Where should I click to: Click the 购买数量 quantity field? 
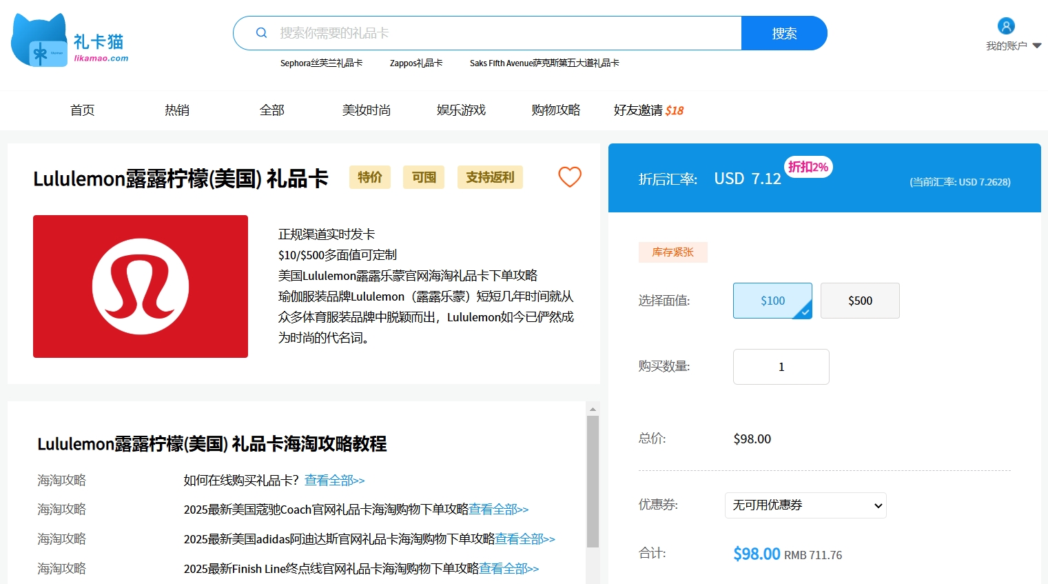click(781, 367)
